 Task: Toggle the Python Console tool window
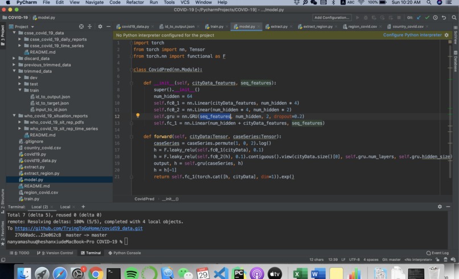125,253
